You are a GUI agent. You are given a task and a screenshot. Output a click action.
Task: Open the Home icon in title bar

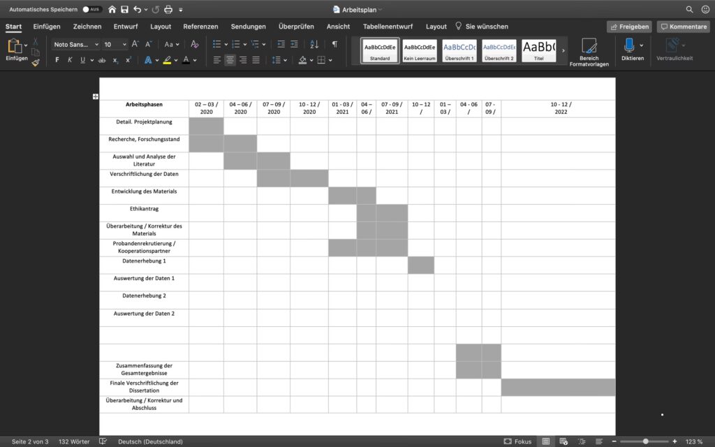pyautogui.click(x=112, y=10)
